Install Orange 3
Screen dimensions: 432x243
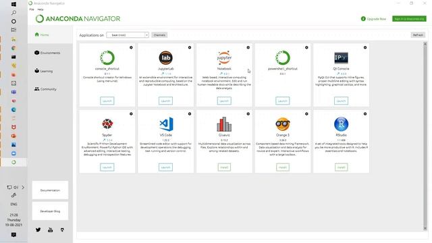[283, 167]
